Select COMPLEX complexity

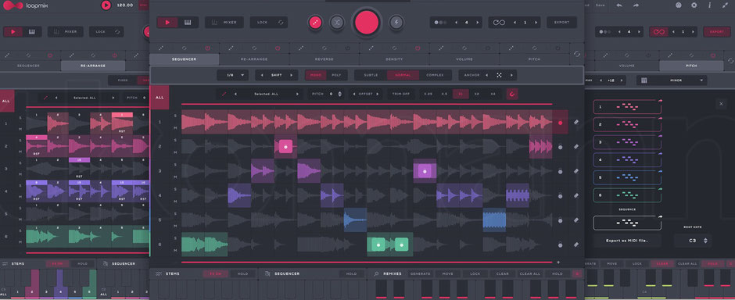(x=435, y=75)
